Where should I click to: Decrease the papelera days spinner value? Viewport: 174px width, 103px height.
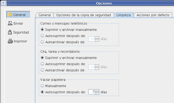point(97,93)
